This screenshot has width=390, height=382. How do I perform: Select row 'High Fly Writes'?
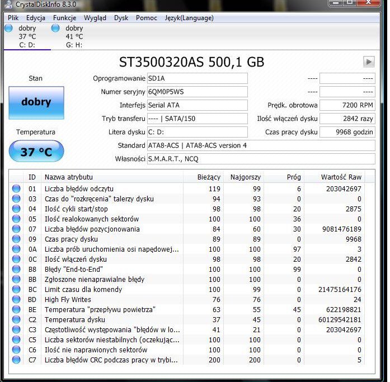coord(187,299)
